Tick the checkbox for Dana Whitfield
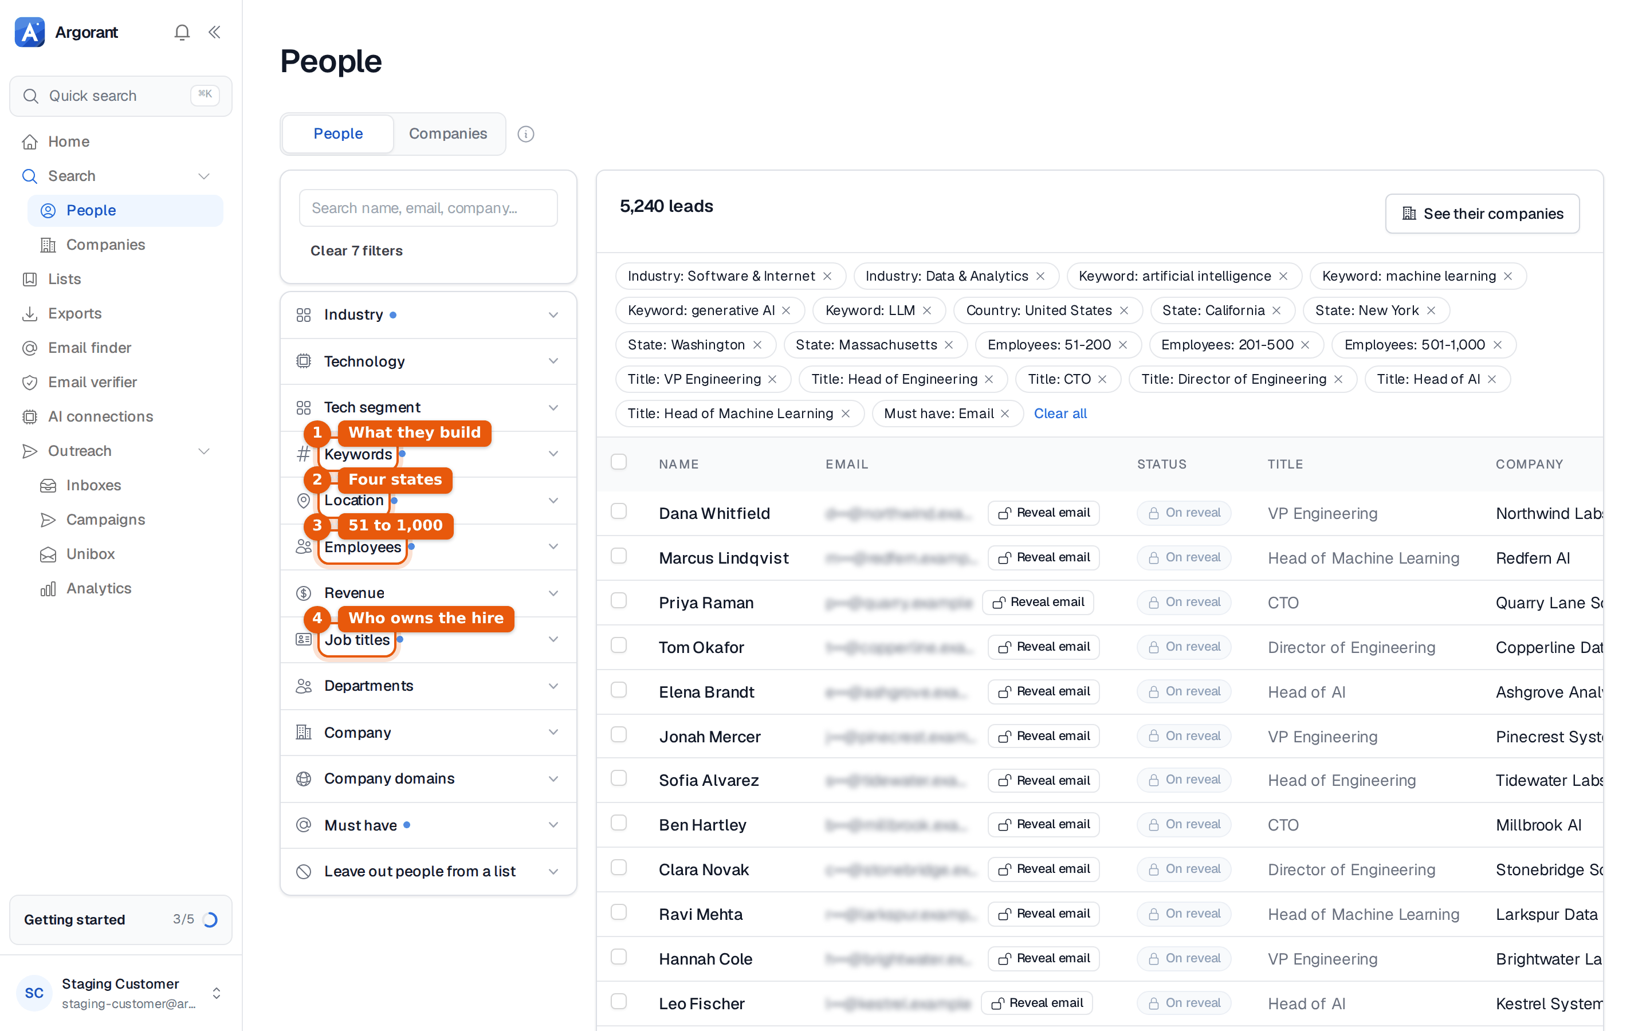 click(x=619, y=511)
